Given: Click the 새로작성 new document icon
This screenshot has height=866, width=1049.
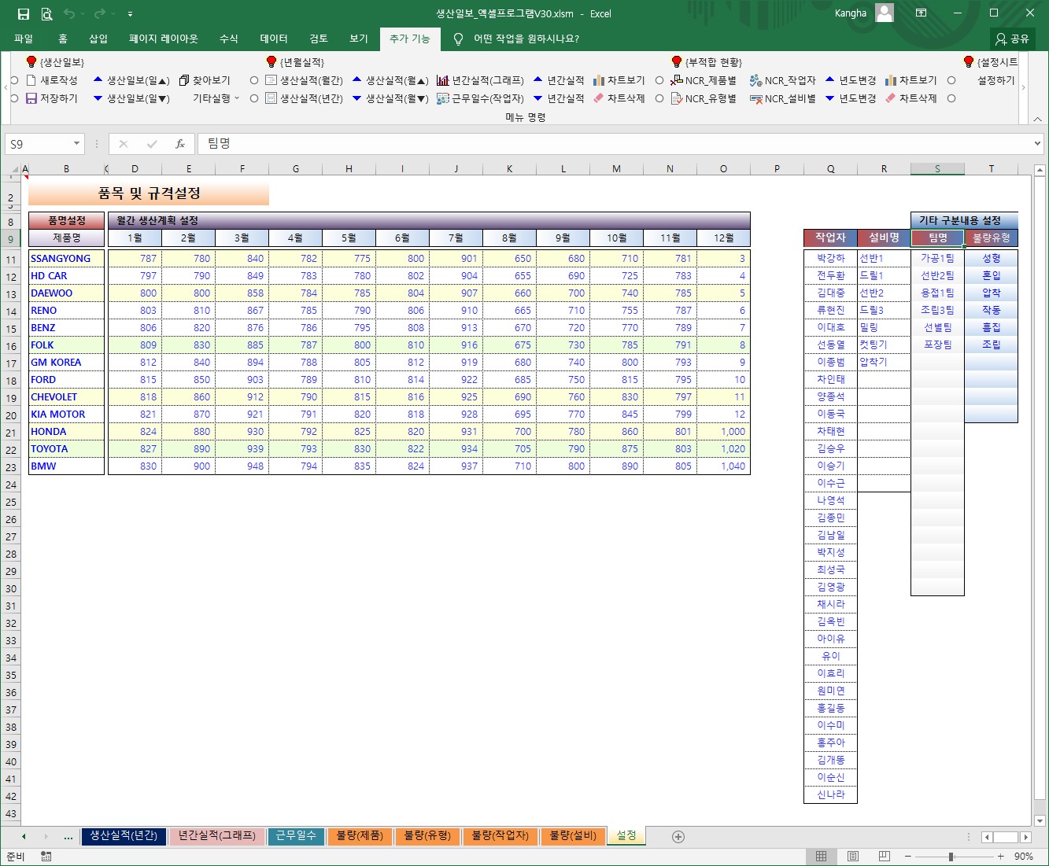Looking at the screenshot, I should [x=31, y=80].
